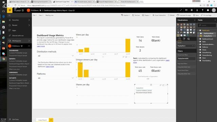Follow Learn more link under Distribution Method text

[x=50, y=66]
